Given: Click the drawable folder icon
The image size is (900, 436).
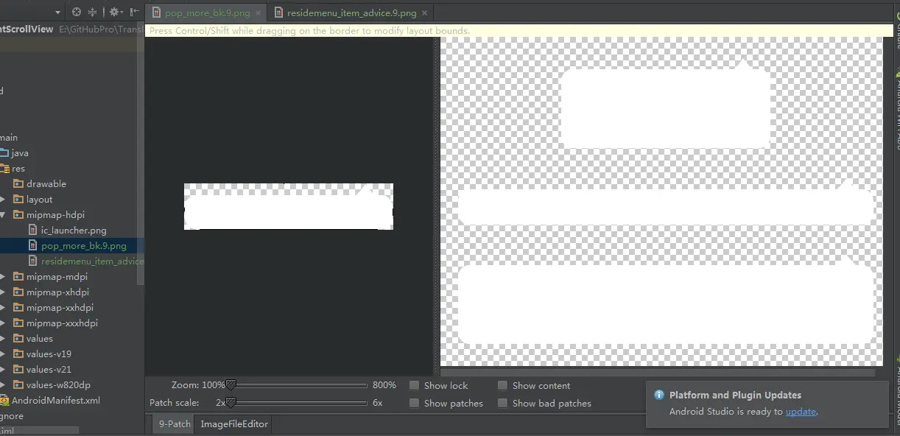Looking at the screenshot, I should click(x=18, y=184).
